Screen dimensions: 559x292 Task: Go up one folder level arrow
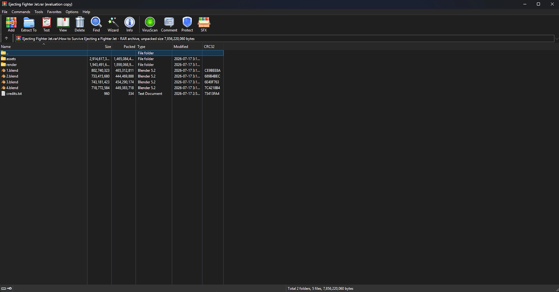[x=6, y=38]
